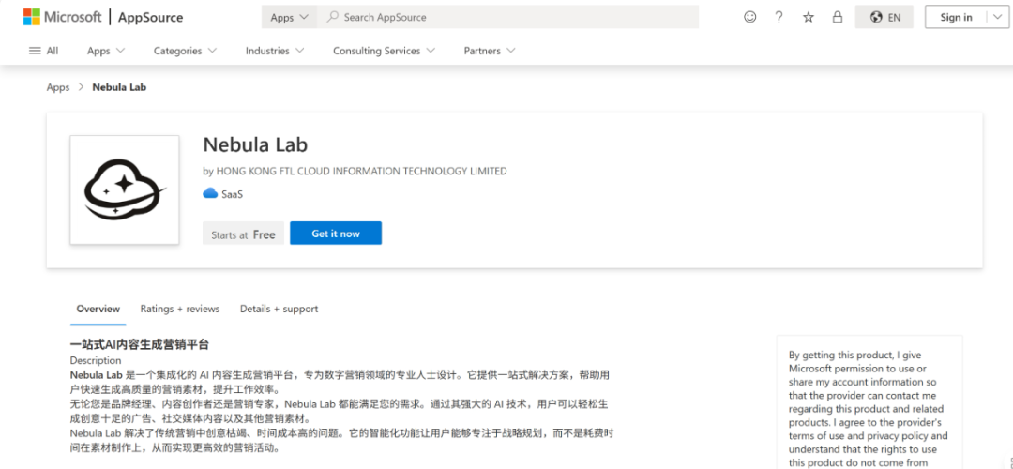Click the 一站式AI内容生成营销平台 heading
The height and width of the screenshot is (469, 1013).
click(x=140, y=345)
